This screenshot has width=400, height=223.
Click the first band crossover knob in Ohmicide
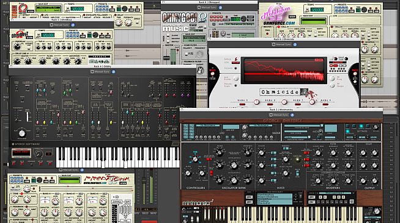tap(256, 102)
